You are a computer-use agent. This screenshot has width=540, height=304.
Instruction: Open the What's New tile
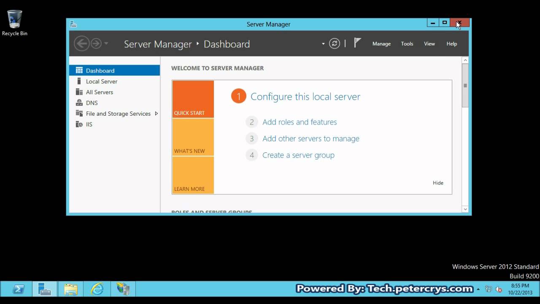[193, 137]
